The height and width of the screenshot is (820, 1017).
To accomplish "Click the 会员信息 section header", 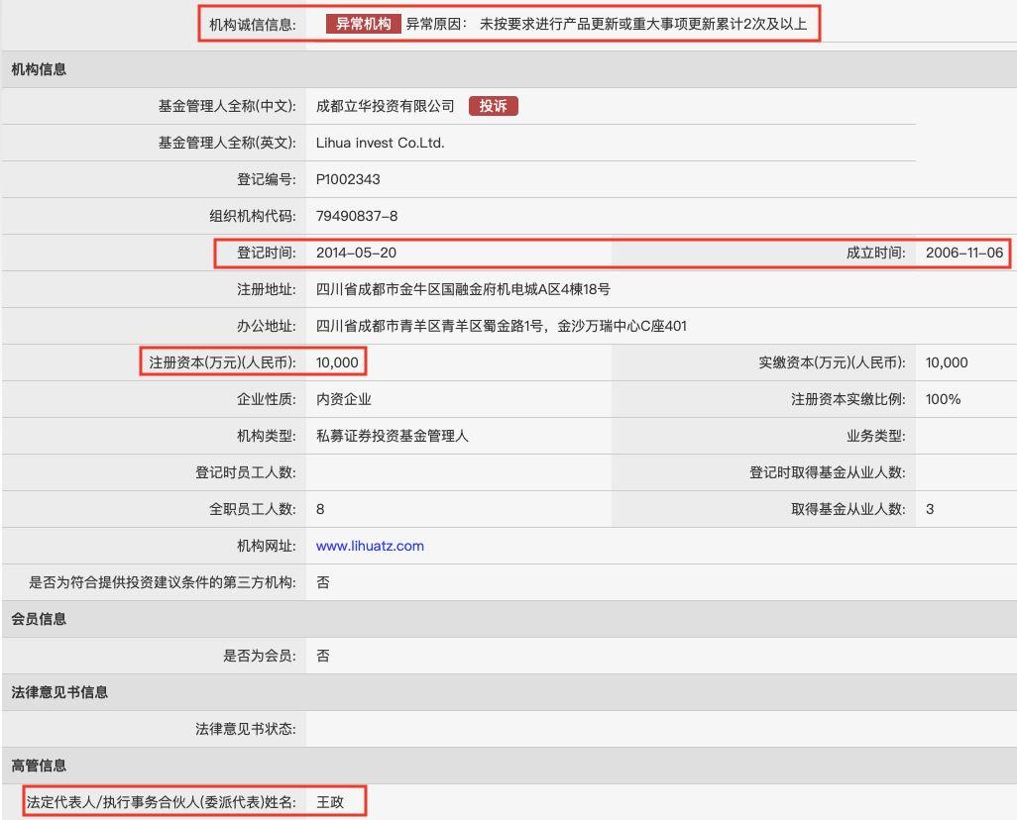I will tap(39, 619).
